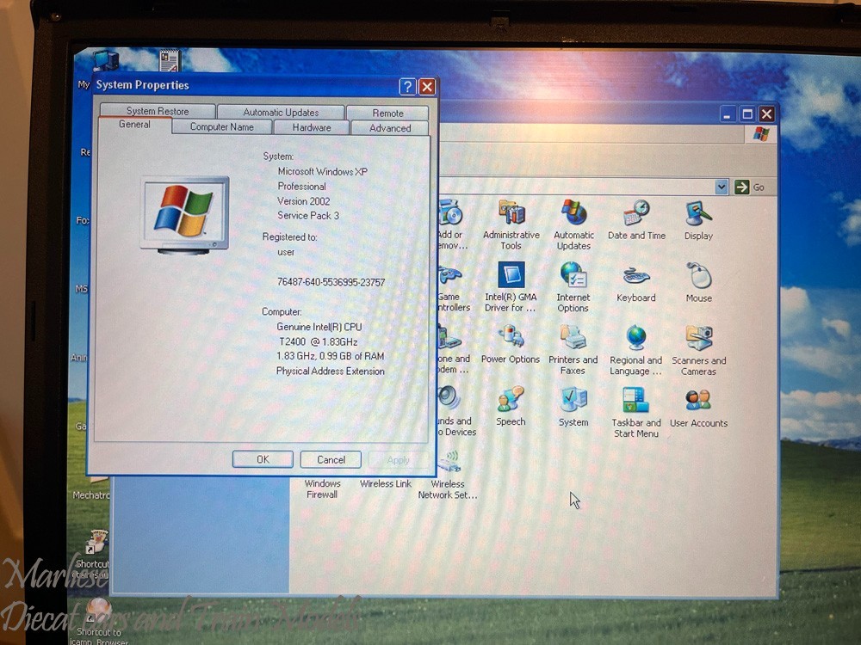Click the Windows XP logo monitor image
This screenshot has width=861, height=645.
point(184,215)
